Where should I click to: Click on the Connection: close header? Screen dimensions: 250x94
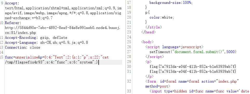point(23,48)
